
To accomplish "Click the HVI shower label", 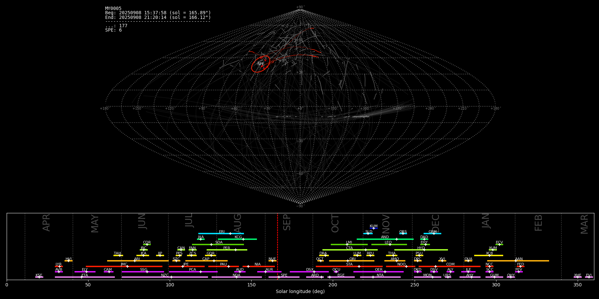I will click(69, 259).
